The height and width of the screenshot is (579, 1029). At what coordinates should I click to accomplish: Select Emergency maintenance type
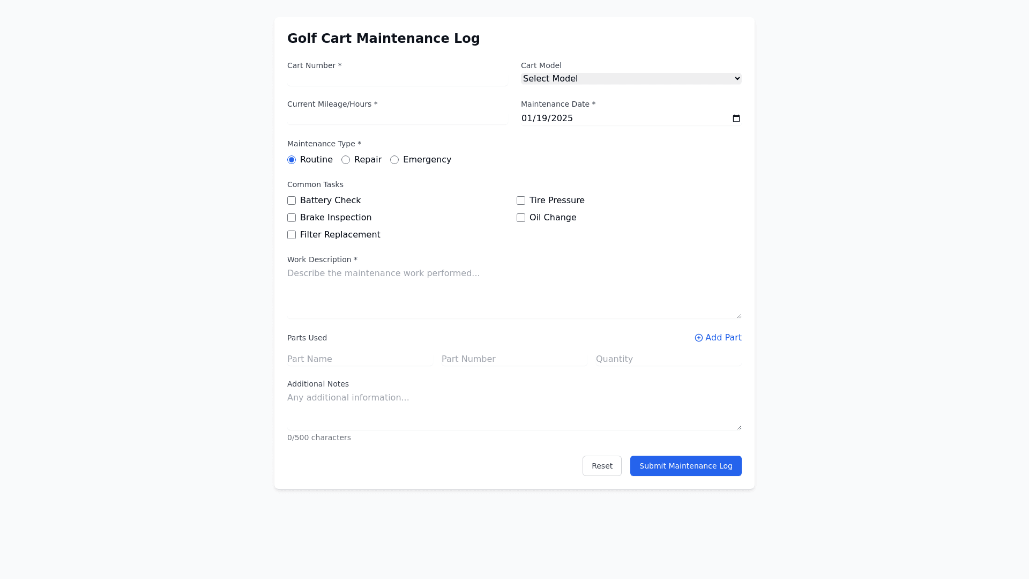[394, 160]
